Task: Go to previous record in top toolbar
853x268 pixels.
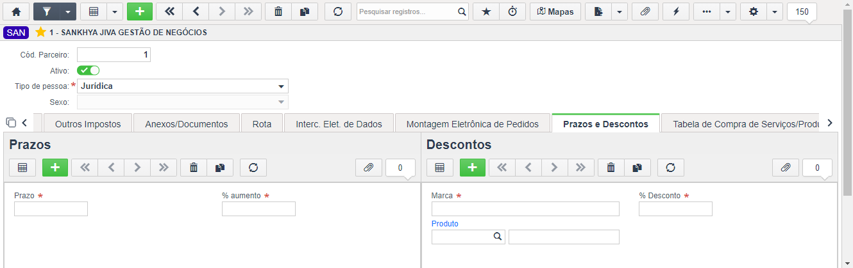Action: click(196, 12)
